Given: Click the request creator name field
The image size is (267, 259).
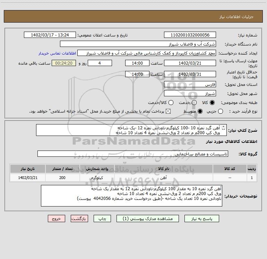Looking at the screenshot, I should click(x=147, y=53).
